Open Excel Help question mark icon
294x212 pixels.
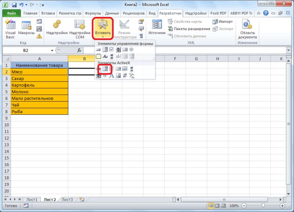pos(266,13)
